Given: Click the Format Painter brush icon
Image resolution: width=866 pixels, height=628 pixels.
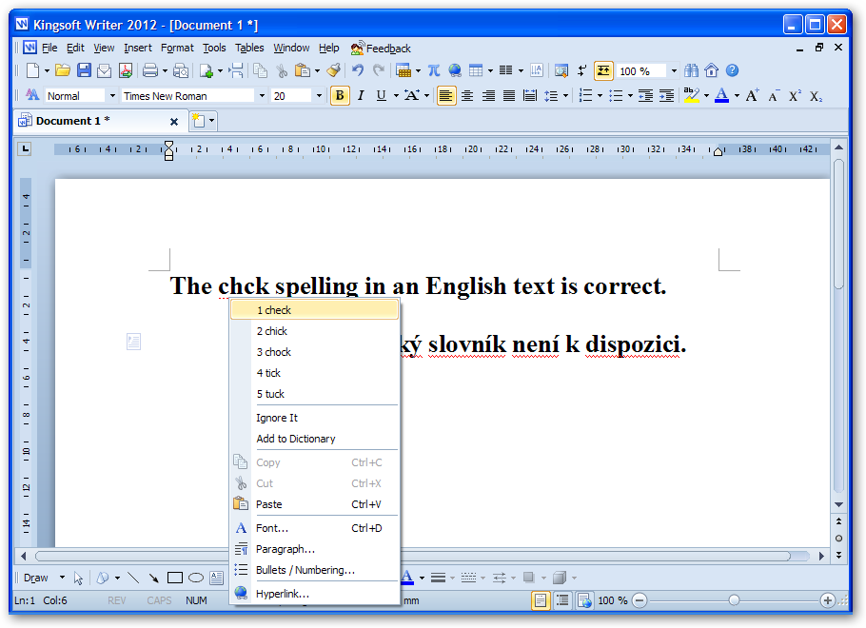Looking at the screenshot, I should click(x=333, y=70).
